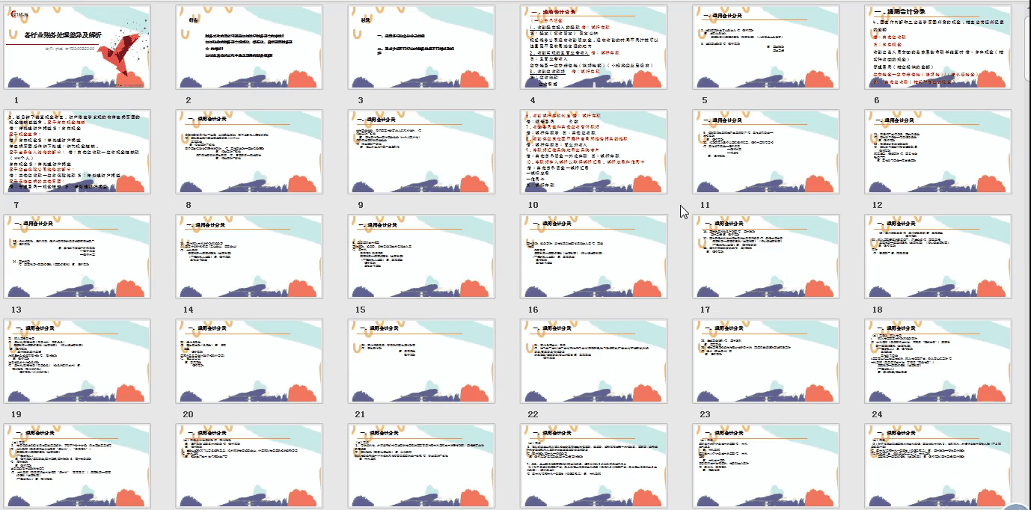Viewport: 1031px width, 510px height.
Task: Choose slide 11 thumbnail
Action: [766, 152]
